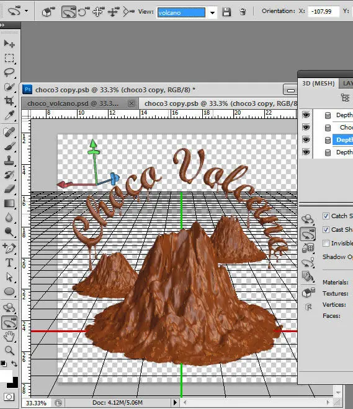Switch to the Layers panel tab

point(347,84)
